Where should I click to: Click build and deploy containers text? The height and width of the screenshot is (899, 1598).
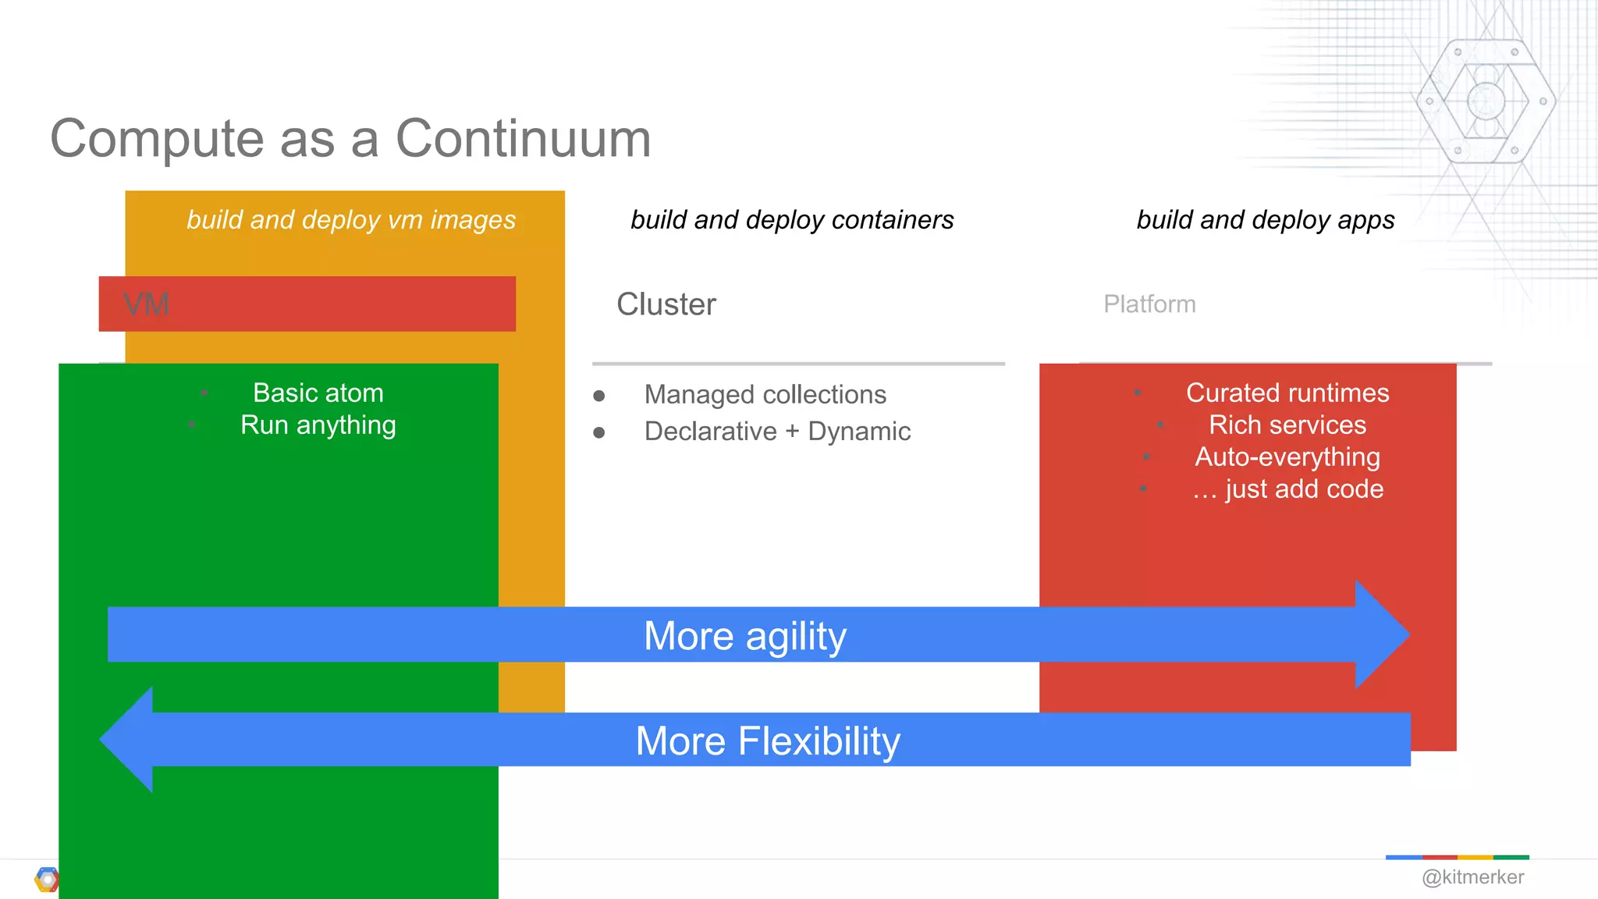[791, 220]
